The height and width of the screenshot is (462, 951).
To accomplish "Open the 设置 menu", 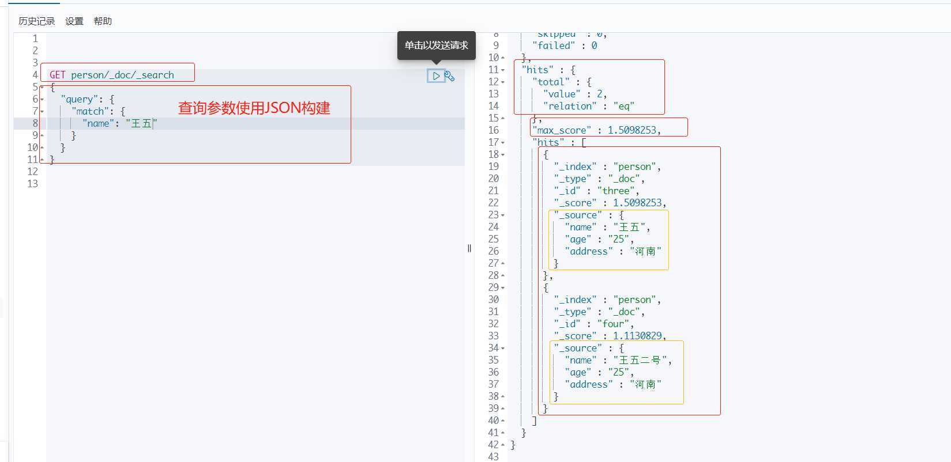I will click(74, 21).
